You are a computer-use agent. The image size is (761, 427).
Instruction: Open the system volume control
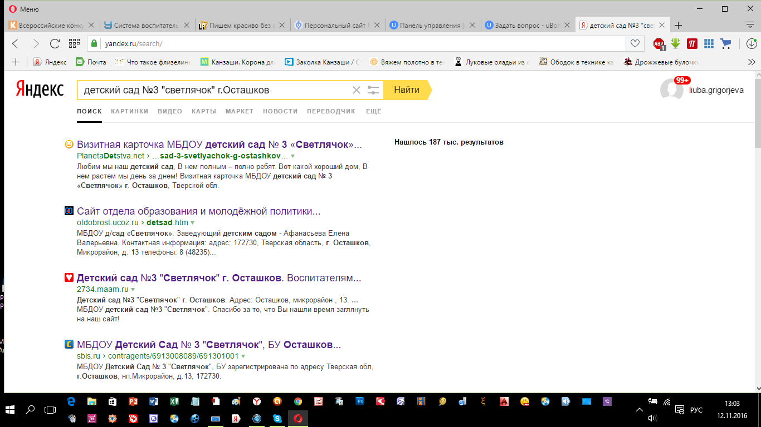653,418
